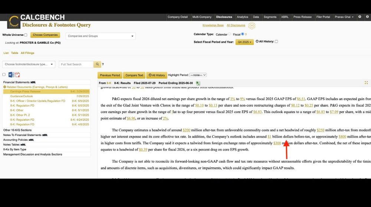
Task: Click the help mark next to Fiscal radio
Action: click(x=246, y=34)
